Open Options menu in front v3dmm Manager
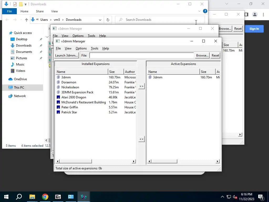269x202 pixels. pyautogui.click(x=81, y=48)
